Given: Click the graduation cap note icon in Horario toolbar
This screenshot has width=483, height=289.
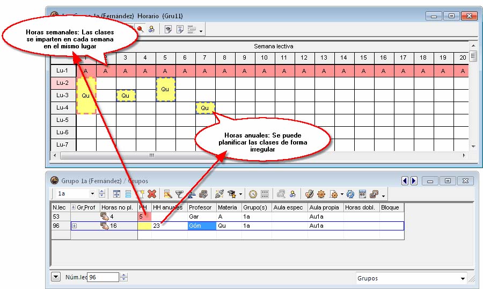Looking at the screenshot, I should click(168, 30).
